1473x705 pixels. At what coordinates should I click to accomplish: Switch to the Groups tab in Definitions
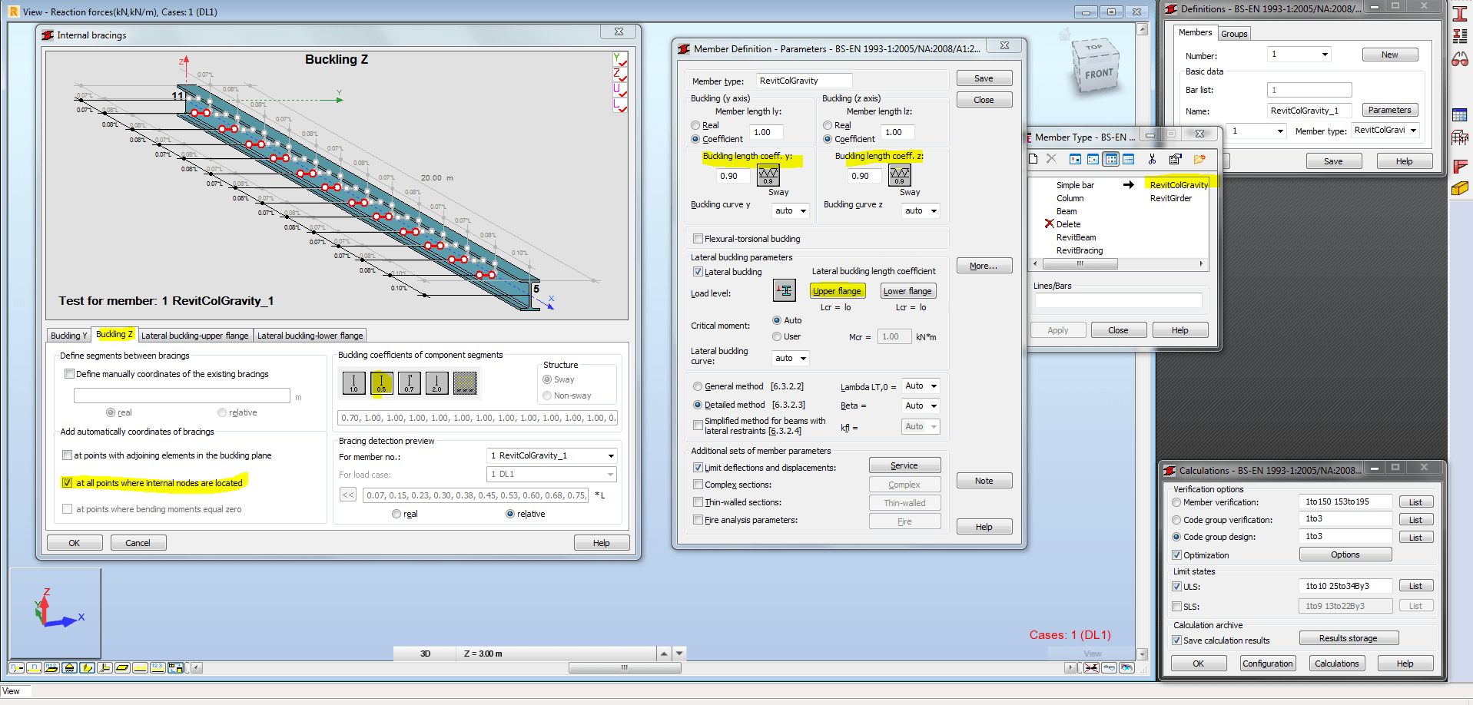[x=1234, y=34]
